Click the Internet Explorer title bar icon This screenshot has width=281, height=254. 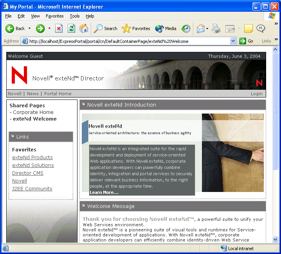(x=5, y=7)
